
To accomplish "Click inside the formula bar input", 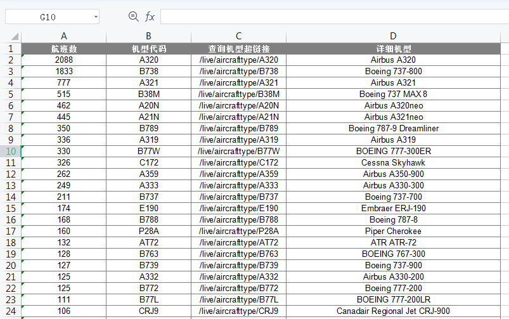I will tap(335, 16).
